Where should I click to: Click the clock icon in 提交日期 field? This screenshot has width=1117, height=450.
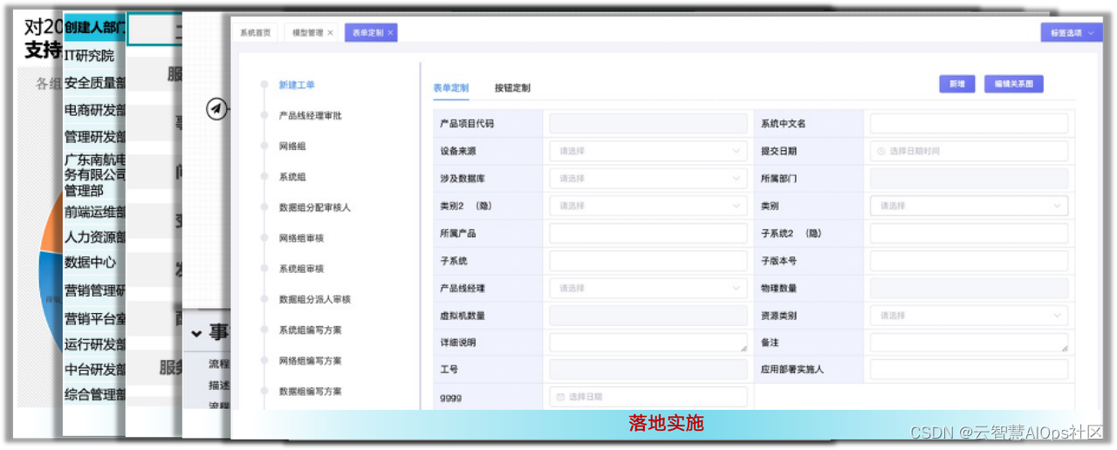[x=881, y=151]
